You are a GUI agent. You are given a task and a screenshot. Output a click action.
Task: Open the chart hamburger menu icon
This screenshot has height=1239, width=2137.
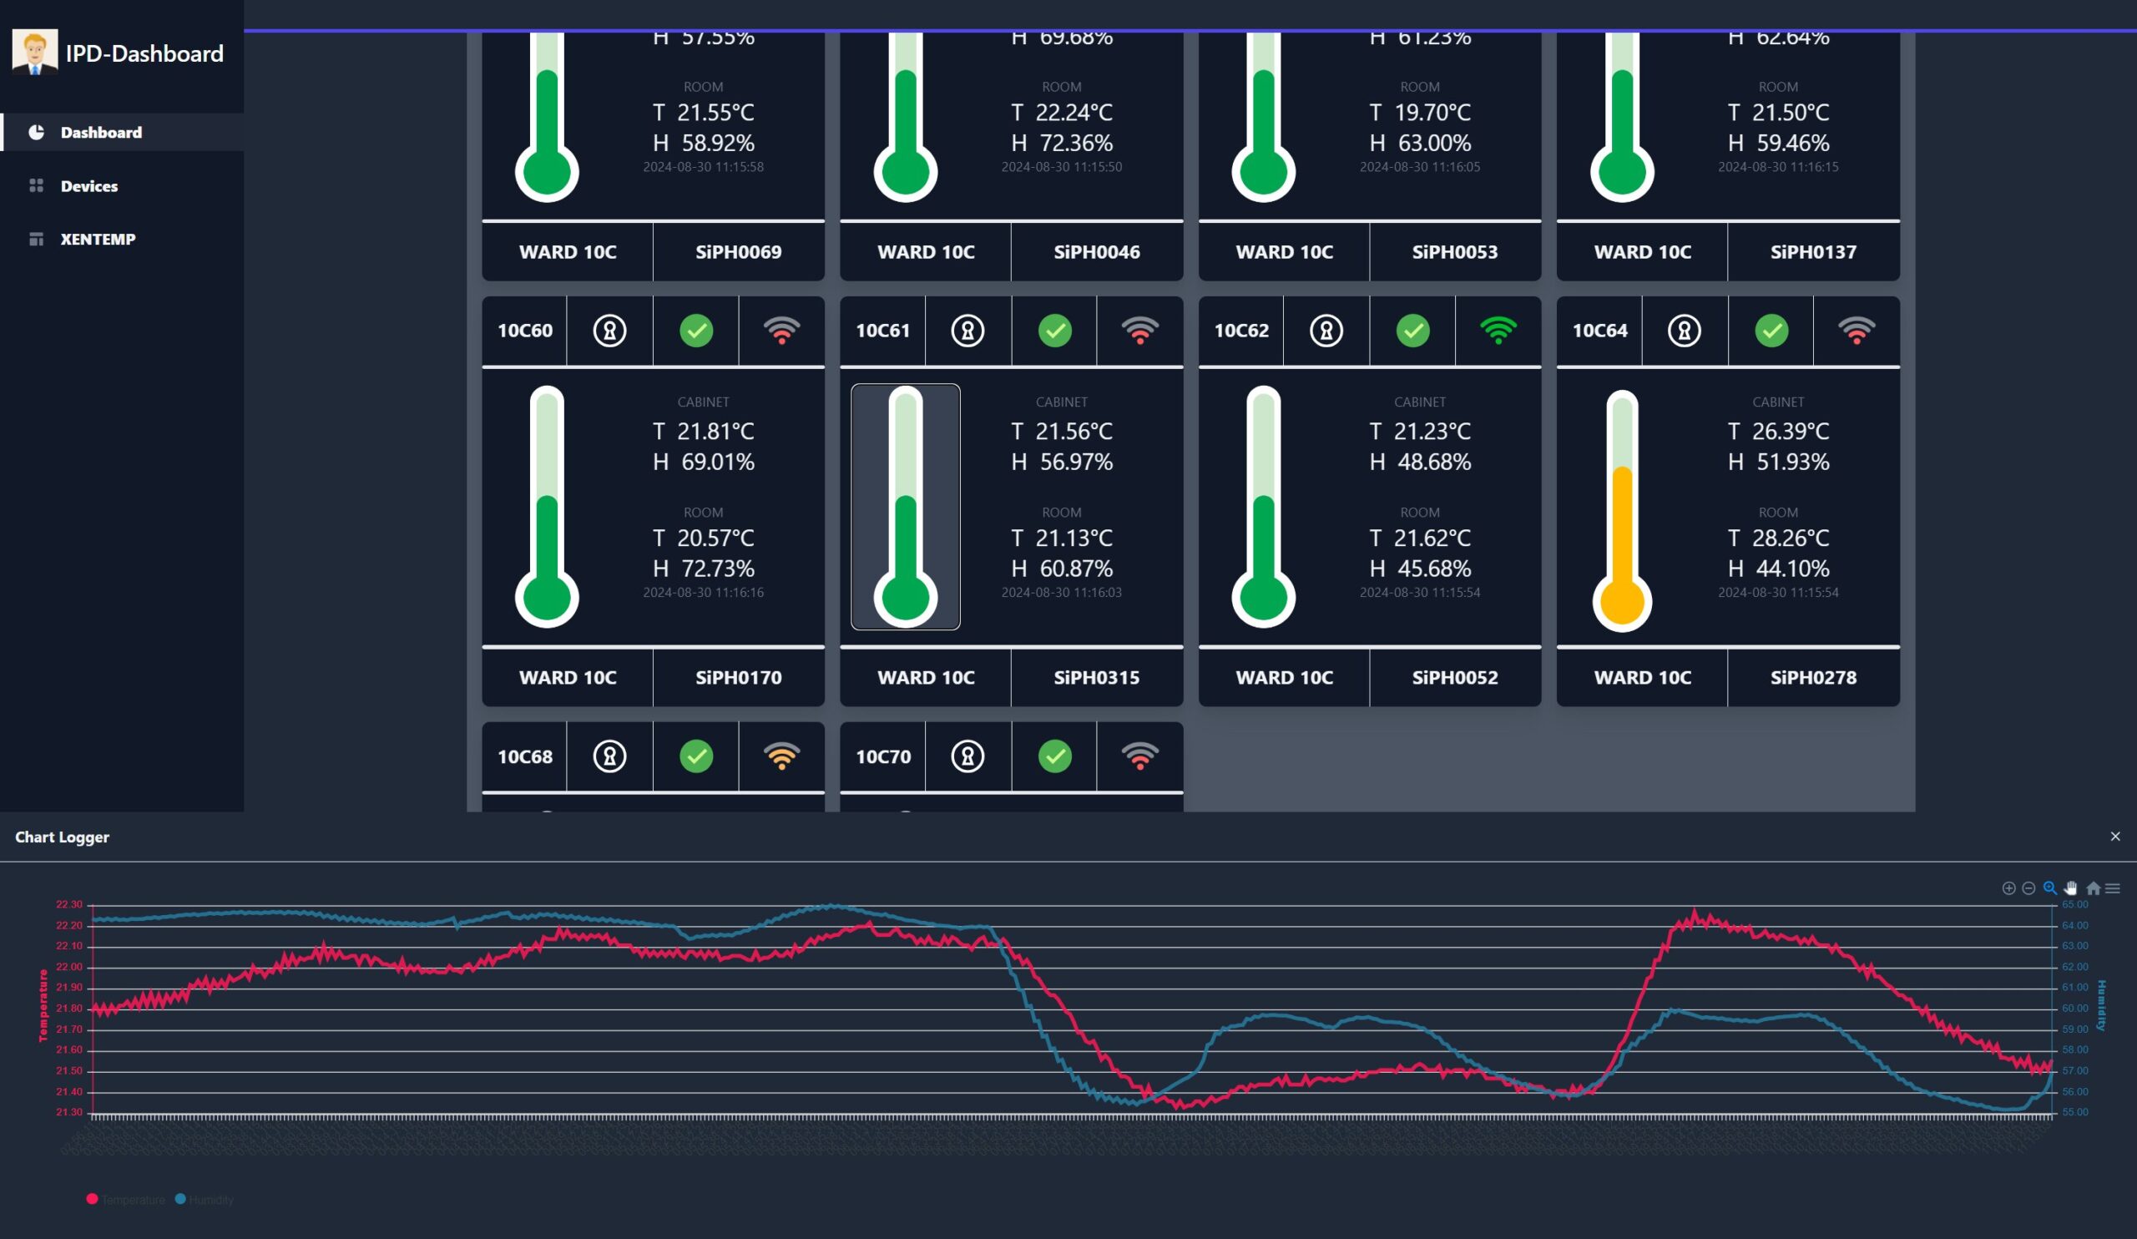point(2114,888)
